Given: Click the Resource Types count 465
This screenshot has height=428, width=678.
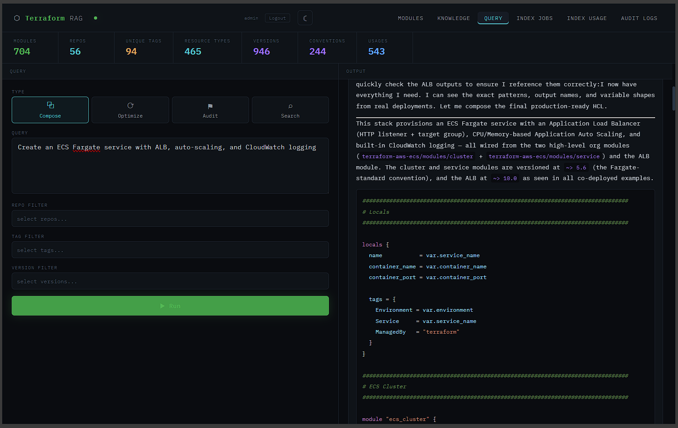Looking at the screenshot, I should 193,51.
